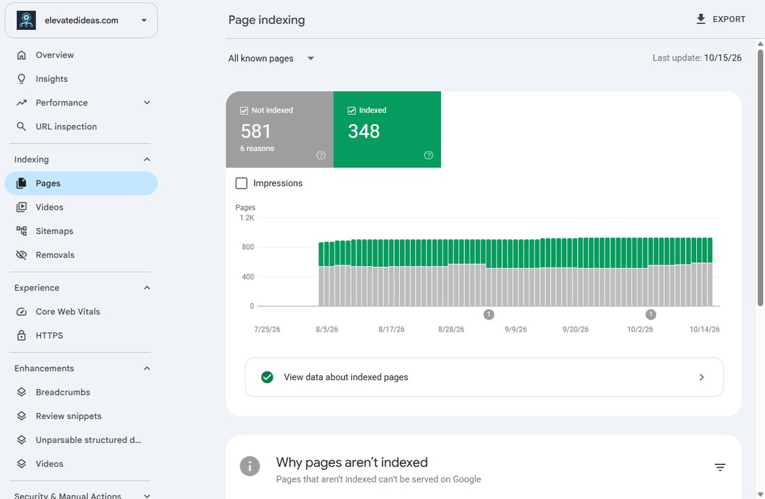Viewport: 765px width, 499px height.
Task: Click the Removals crossed-eye icon
Action: 22,255
